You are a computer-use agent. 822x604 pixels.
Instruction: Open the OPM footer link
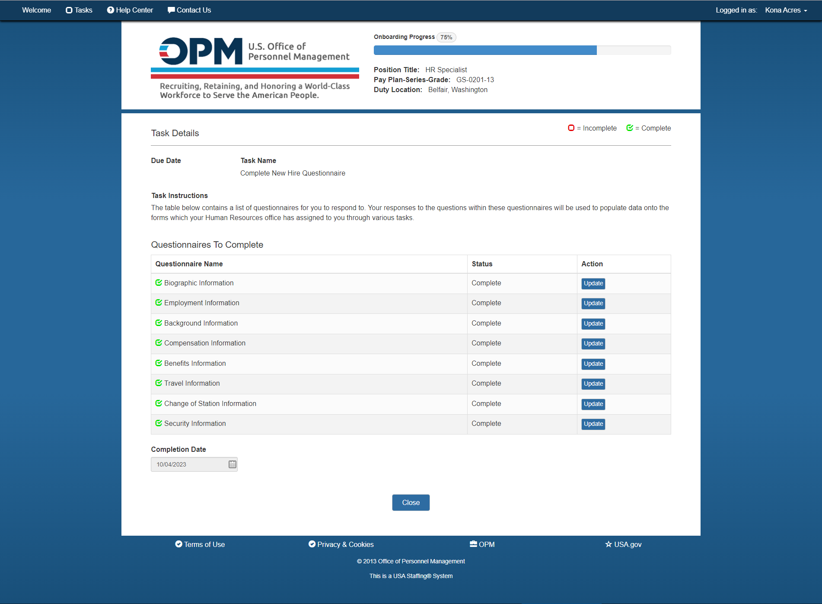point(482,544)
